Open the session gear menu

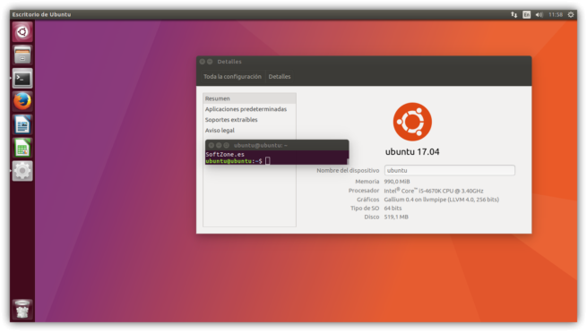point(571,14)
